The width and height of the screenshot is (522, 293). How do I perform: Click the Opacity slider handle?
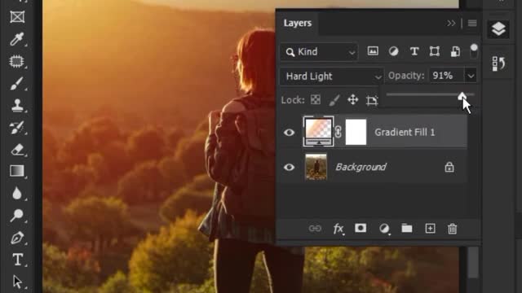tap(462, 96)
